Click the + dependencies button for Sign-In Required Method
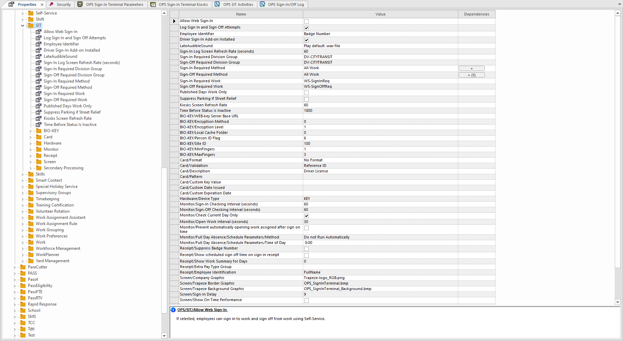The width and height of the screenshot is (623, 341). tap(471, 68)
